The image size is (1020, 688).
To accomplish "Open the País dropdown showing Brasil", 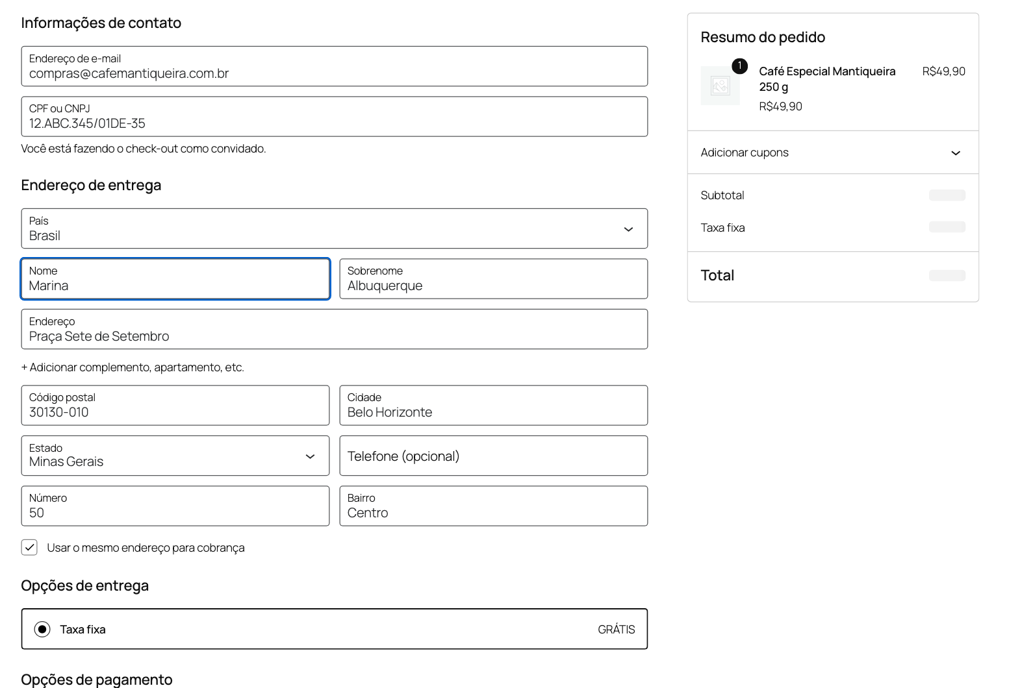I will pyautogui.click(x=335, y=228).
